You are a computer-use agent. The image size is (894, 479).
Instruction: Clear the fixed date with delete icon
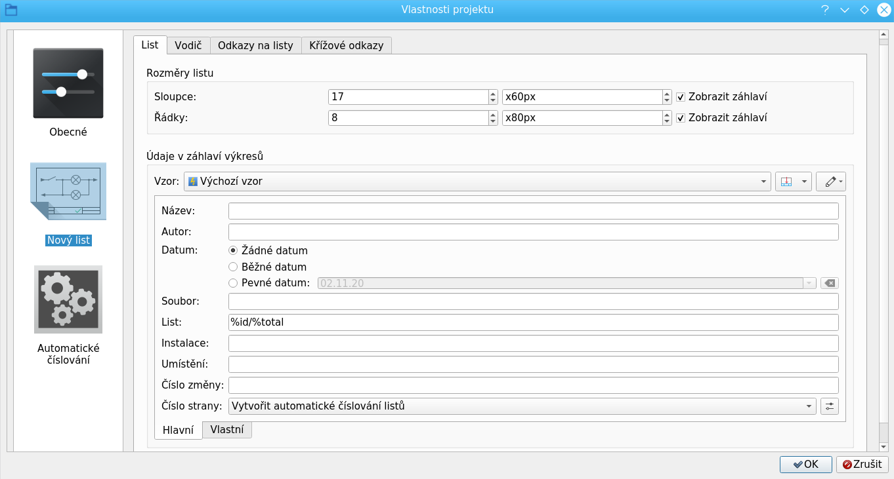click(830, 283)
